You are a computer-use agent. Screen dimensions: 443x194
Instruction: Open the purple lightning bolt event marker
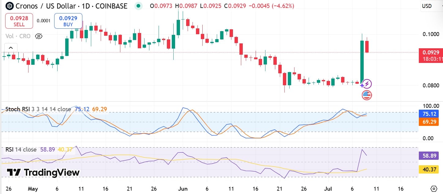(367, 84)
